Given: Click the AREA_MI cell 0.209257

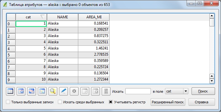Looking at the screenshot, I should click(x=94, y=30).
